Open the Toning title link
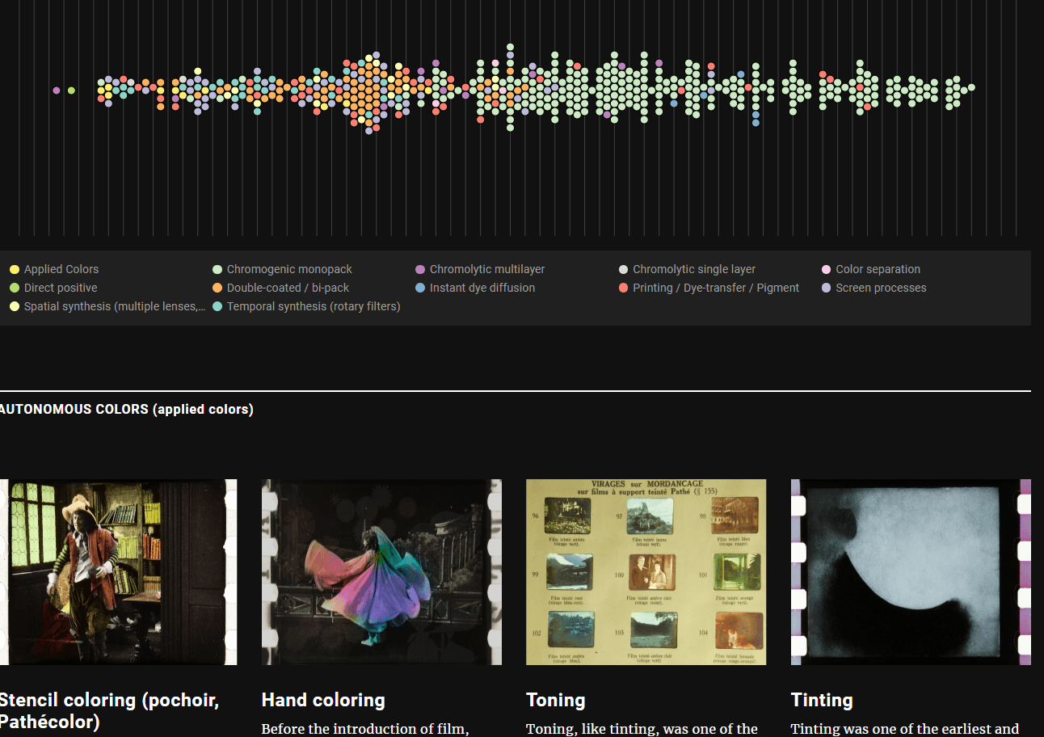Viewport: 1044px width, 737px height. click(x=555, y=700)
